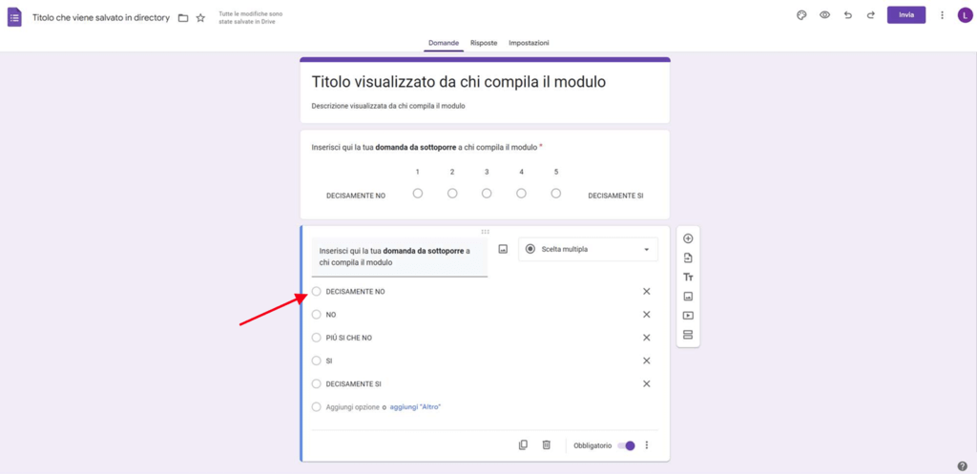
Task: Open question more options menu
Action: 647,445
